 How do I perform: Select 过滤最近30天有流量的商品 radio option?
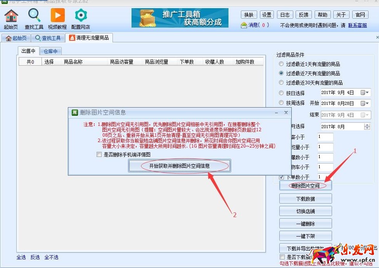tap(281, 83)
